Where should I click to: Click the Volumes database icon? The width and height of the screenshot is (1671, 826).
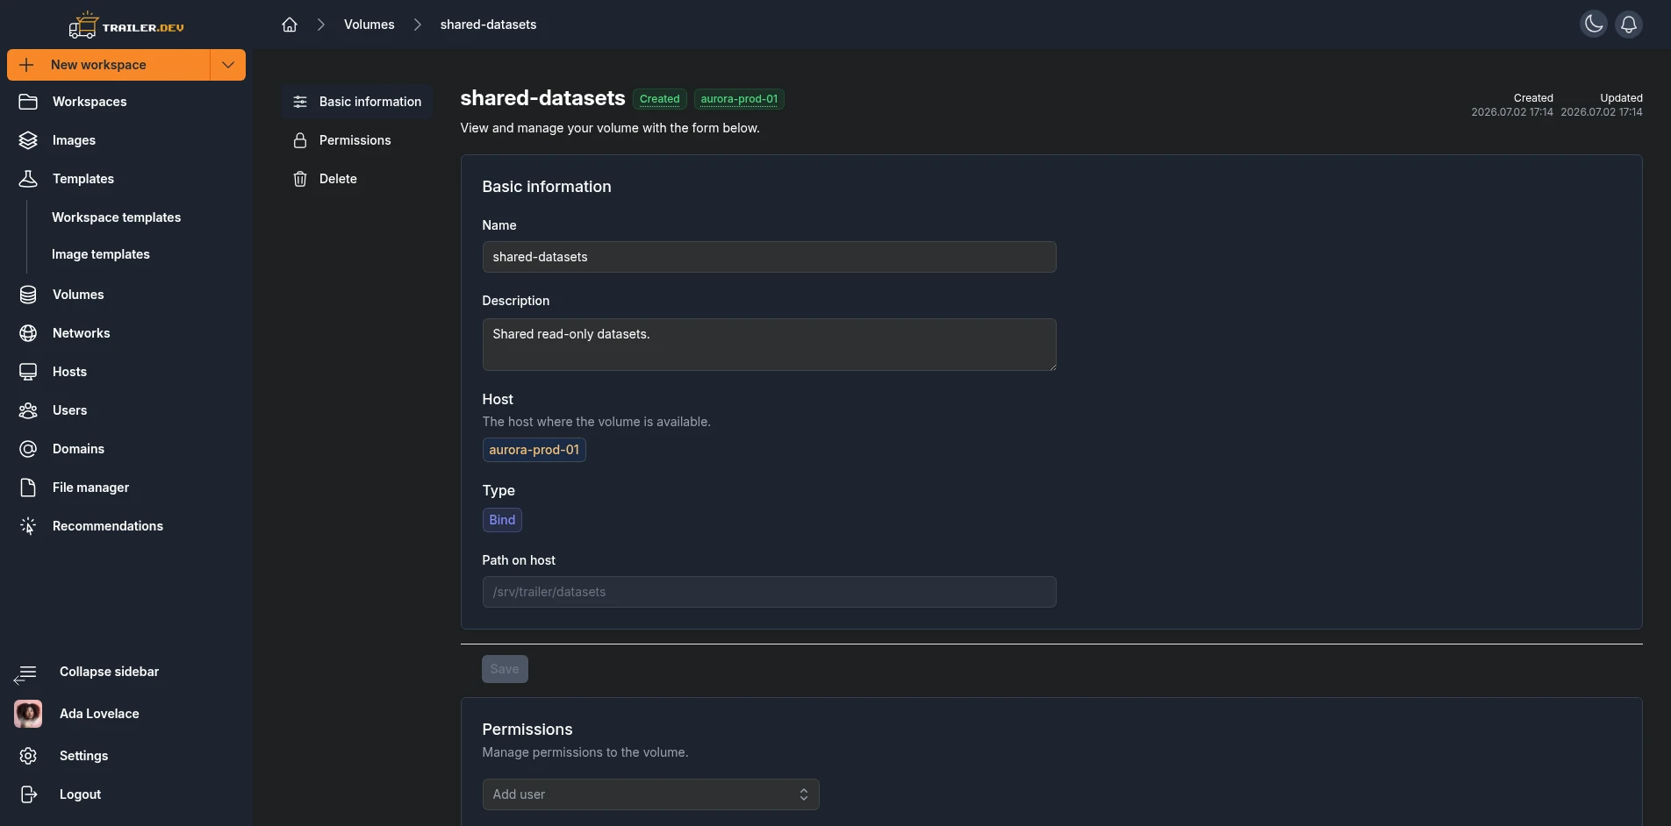[28, 295]
